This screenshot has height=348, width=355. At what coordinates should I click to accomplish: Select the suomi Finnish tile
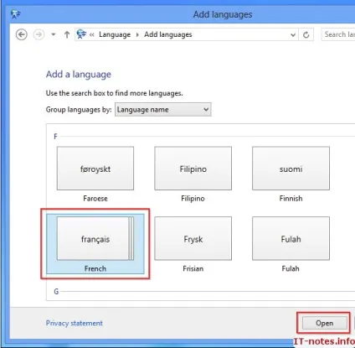pos(291,169)
